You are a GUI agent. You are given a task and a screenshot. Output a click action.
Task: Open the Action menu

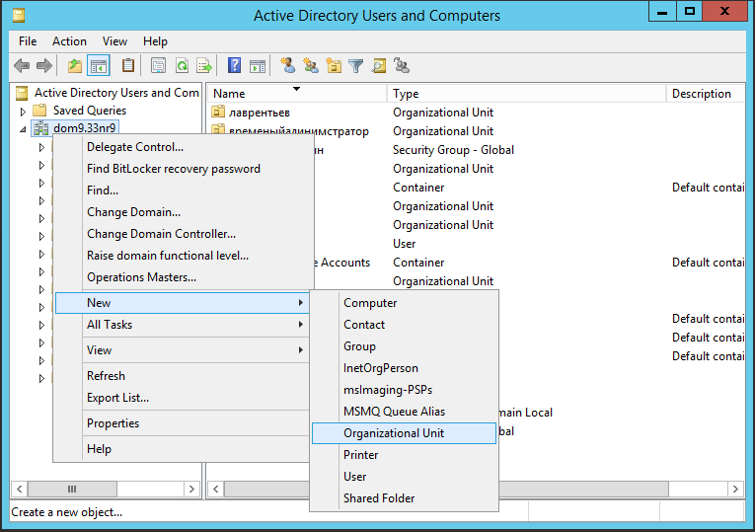(69, 41)
